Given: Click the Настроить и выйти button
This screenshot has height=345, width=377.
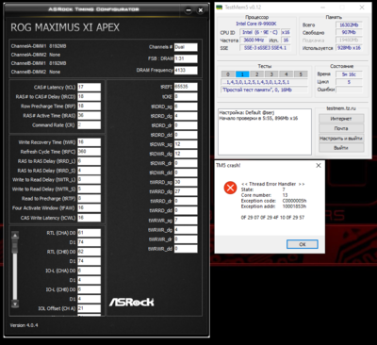Looking at the screenshot, I should pos(341,139).
